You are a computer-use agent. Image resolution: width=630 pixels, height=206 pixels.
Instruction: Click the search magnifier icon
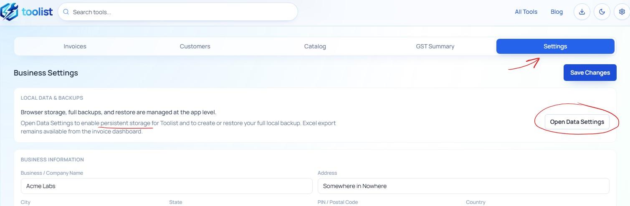pyautogui.click(x=66, y=12)
